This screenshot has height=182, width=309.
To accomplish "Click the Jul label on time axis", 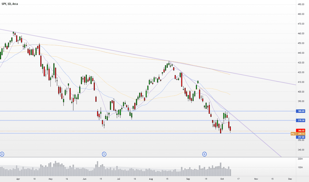I will [x=119, y=179].
